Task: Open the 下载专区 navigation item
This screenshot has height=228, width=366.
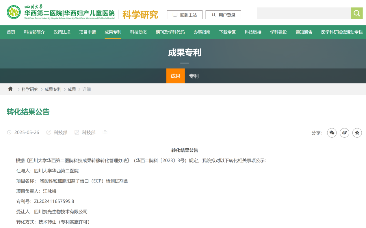Action: tap(227, 32)
